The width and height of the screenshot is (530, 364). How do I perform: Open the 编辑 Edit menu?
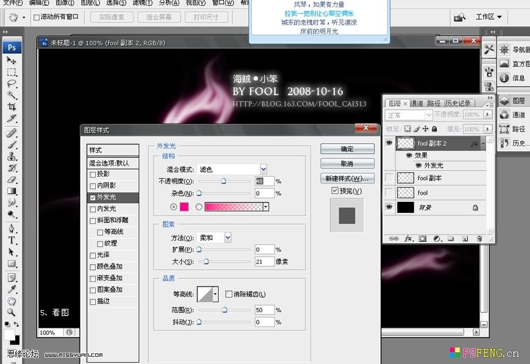[x=39, y=3]
